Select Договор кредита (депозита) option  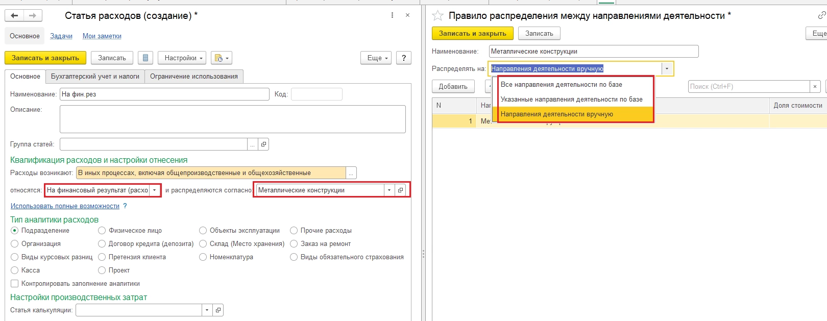click(102, 244)
